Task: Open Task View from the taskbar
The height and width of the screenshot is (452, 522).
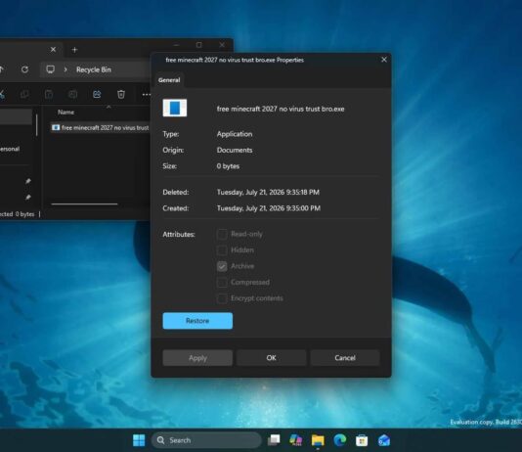Action: (274, 440)
